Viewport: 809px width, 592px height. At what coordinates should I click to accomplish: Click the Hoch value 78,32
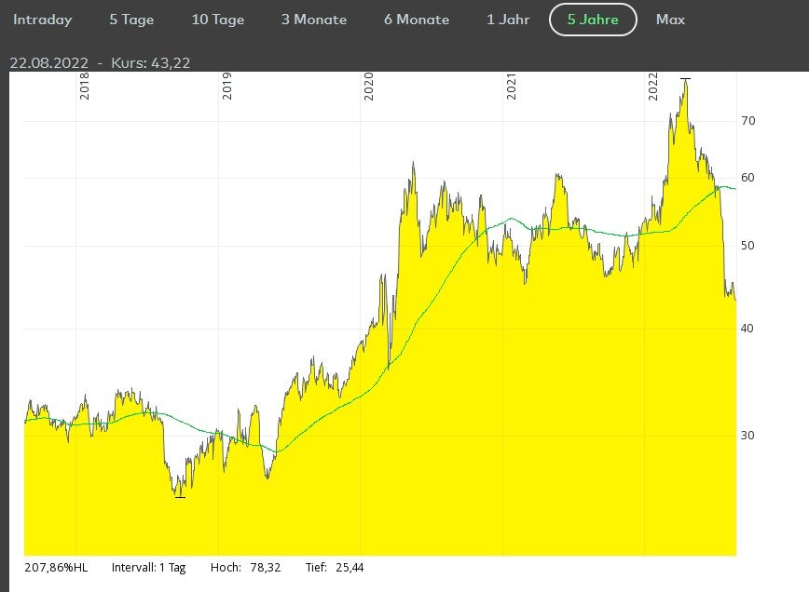266,568
